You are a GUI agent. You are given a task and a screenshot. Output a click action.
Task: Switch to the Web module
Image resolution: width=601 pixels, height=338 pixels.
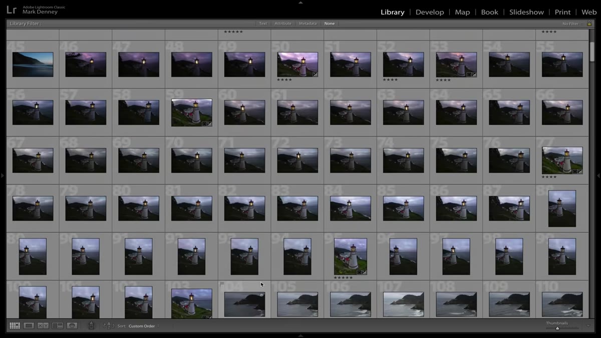click(x=589, y=12)
